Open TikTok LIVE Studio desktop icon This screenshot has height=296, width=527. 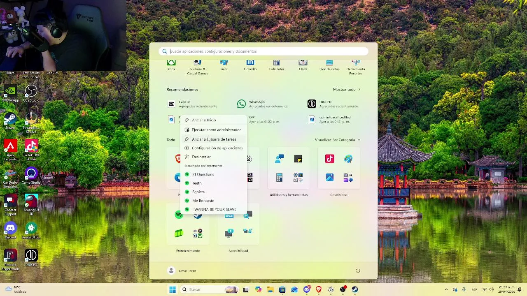(x=31, y=150)
